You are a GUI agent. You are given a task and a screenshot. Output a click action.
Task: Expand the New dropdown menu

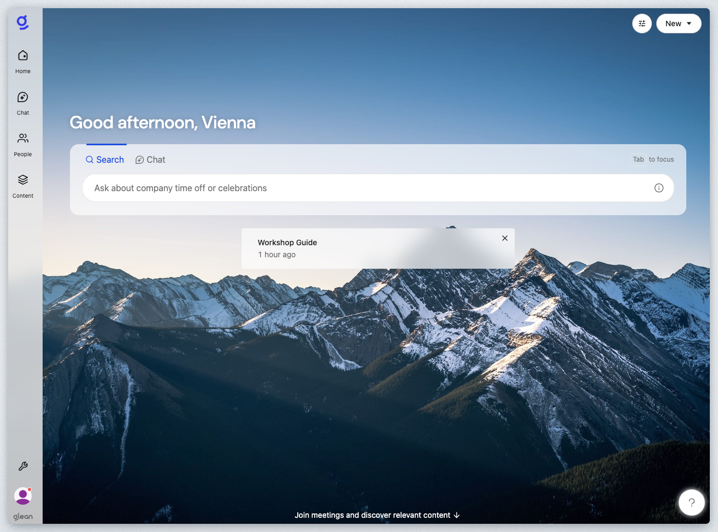point(678,23)
